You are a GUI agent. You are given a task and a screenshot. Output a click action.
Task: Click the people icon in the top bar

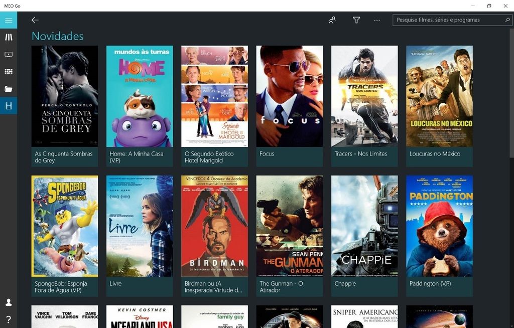[332, 20]
